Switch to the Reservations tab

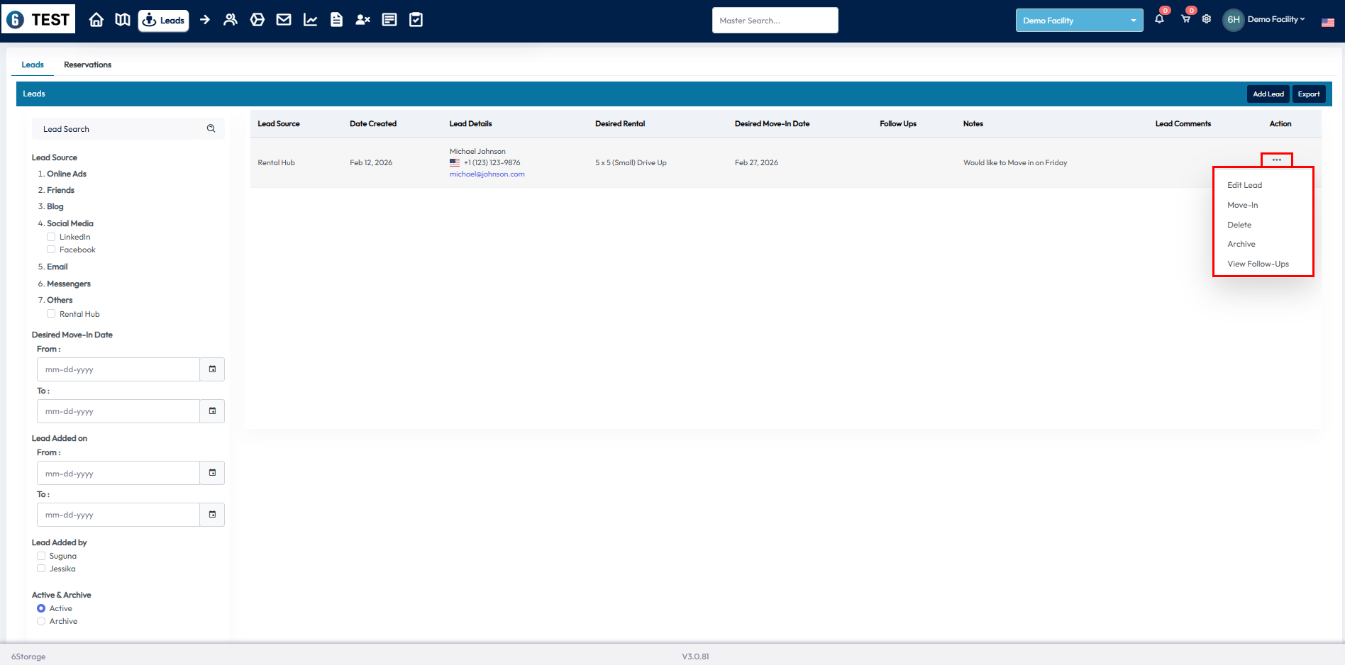(x=87, y=65)
